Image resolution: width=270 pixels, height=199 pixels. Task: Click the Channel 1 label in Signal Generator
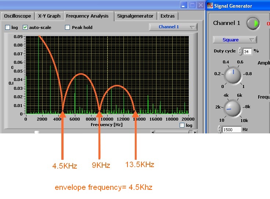226,23
